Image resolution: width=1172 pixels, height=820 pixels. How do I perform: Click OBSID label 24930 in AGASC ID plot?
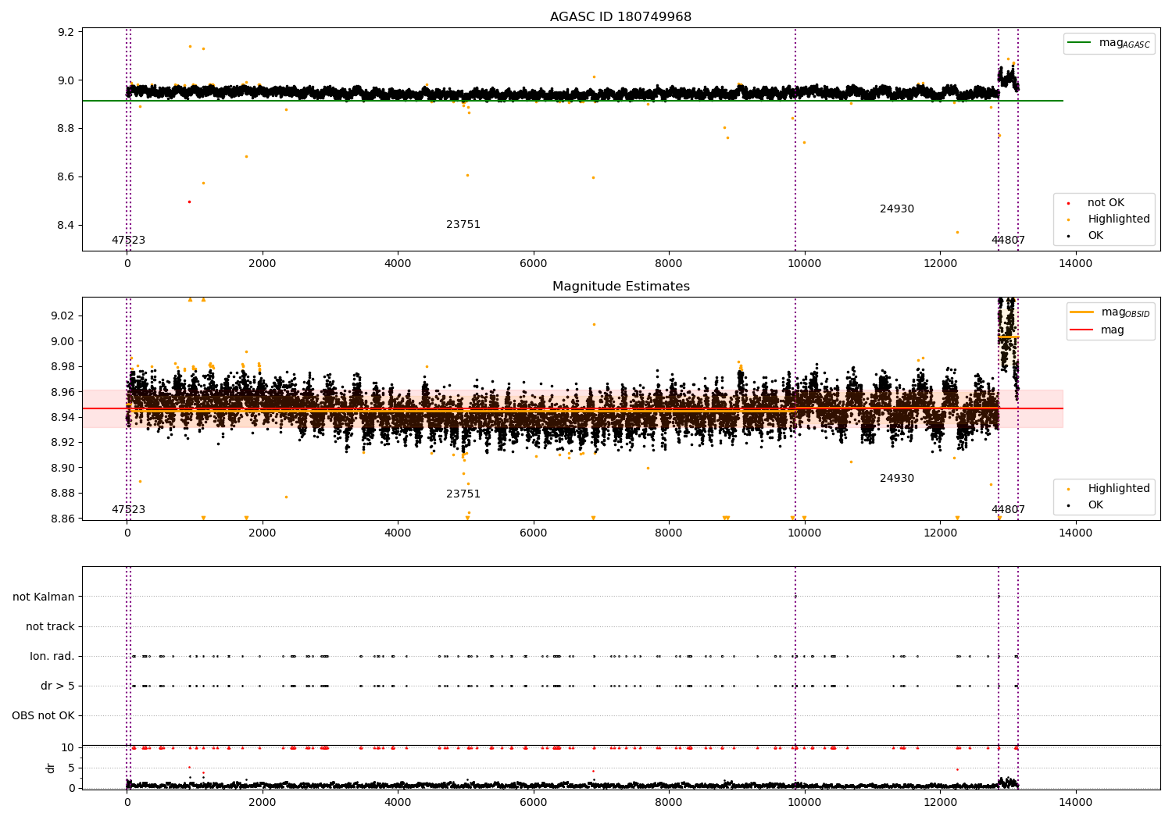click(x=897, y=209)
